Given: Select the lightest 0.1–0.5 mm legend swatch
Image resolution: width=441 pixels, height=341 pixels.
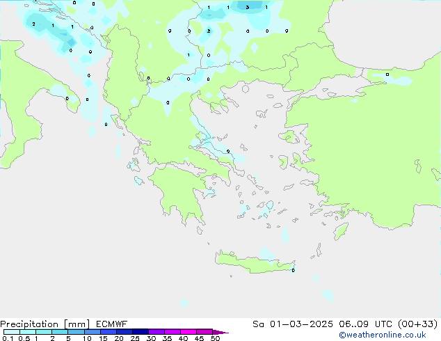Looking at the screenshot, I should (x=12, y=332).
